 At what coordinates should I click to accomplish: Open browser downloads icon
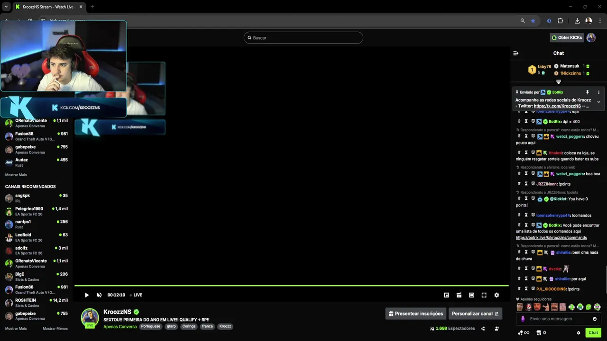(x=577, y=21)
